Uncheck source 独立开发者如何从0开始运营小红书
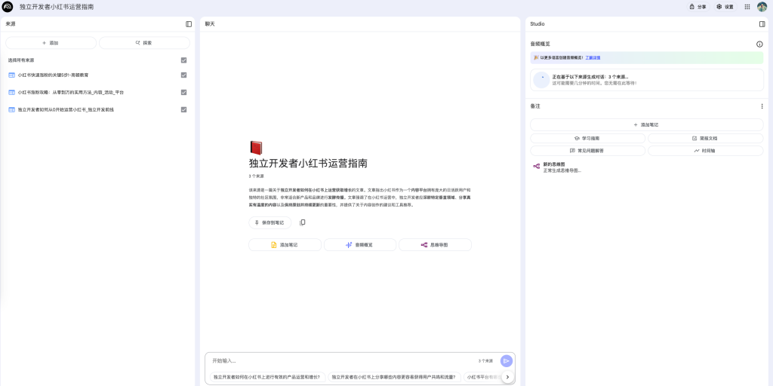 [184, 109]
